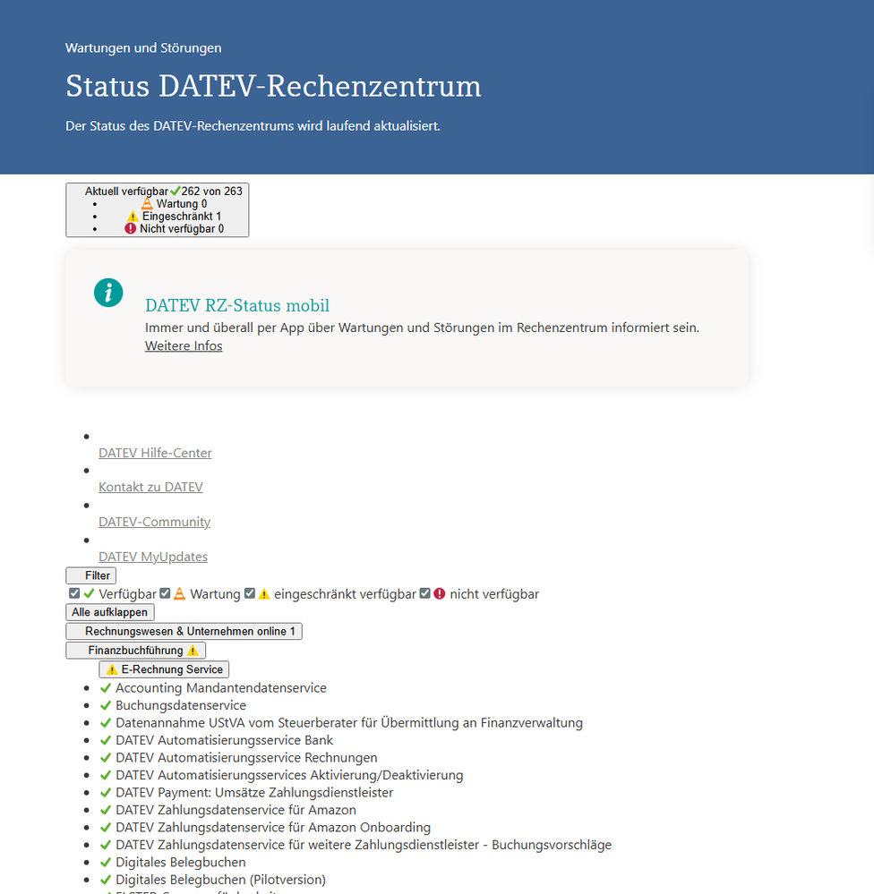Click the green check next to Aktuell verfügbar
The image size is (874, 894).
point(176,192)
